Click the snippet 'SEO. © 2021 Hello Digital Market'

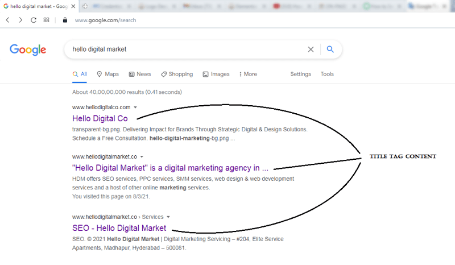178,243
